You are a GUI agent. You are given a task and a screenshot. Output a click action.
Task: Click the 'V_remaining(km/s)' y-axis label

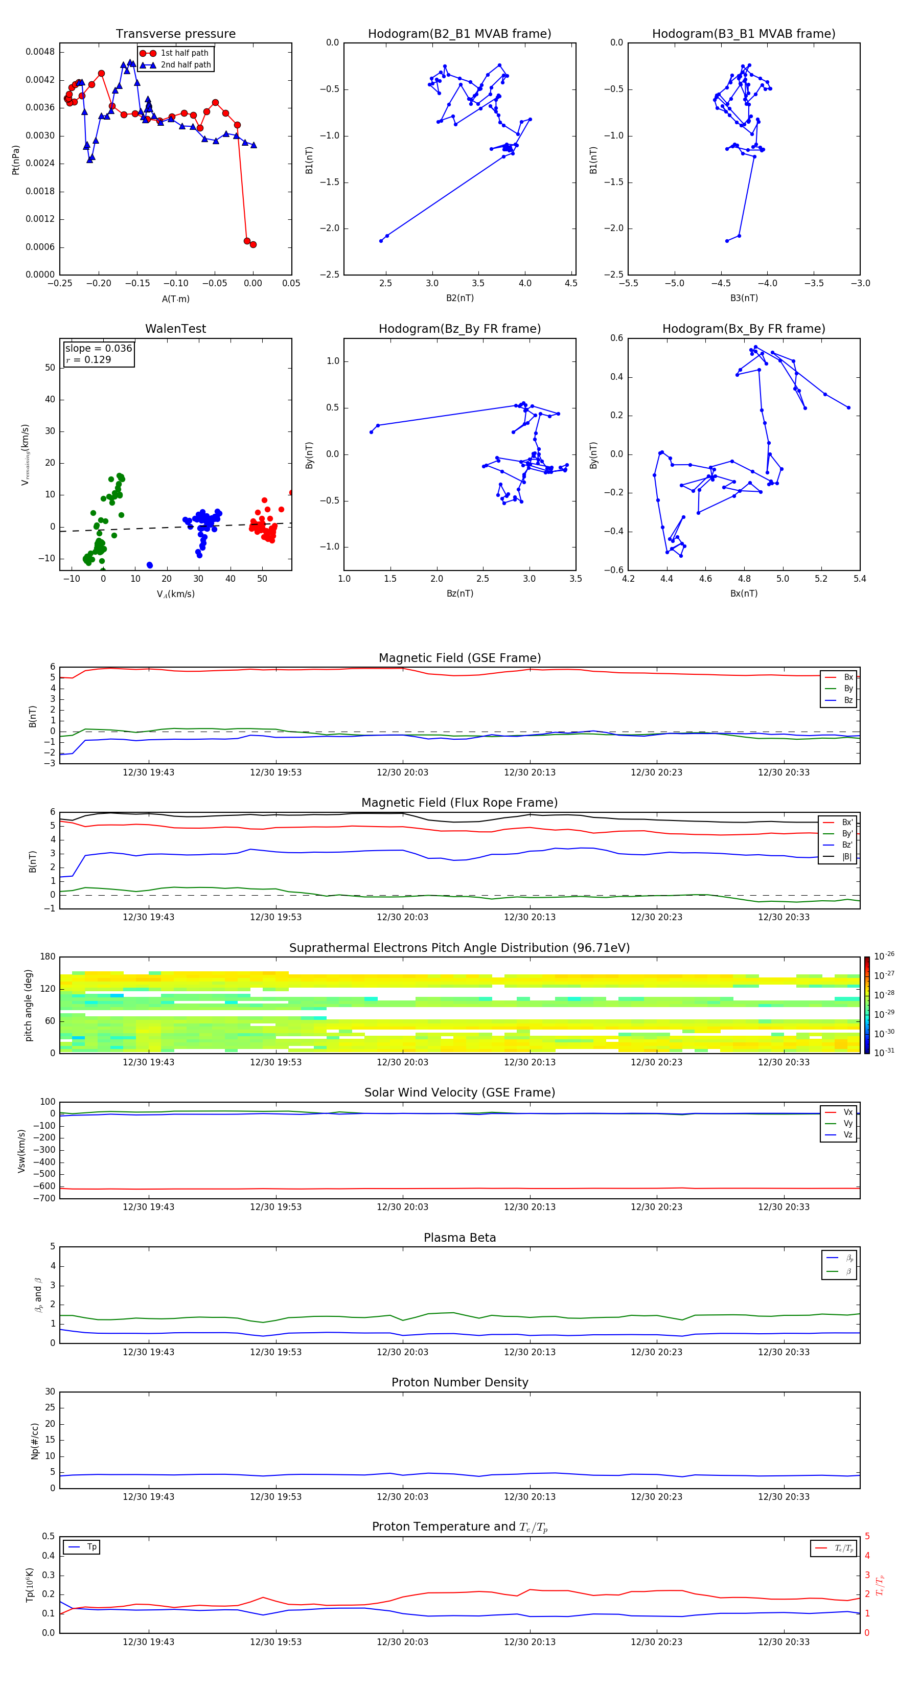coord(26,454)
